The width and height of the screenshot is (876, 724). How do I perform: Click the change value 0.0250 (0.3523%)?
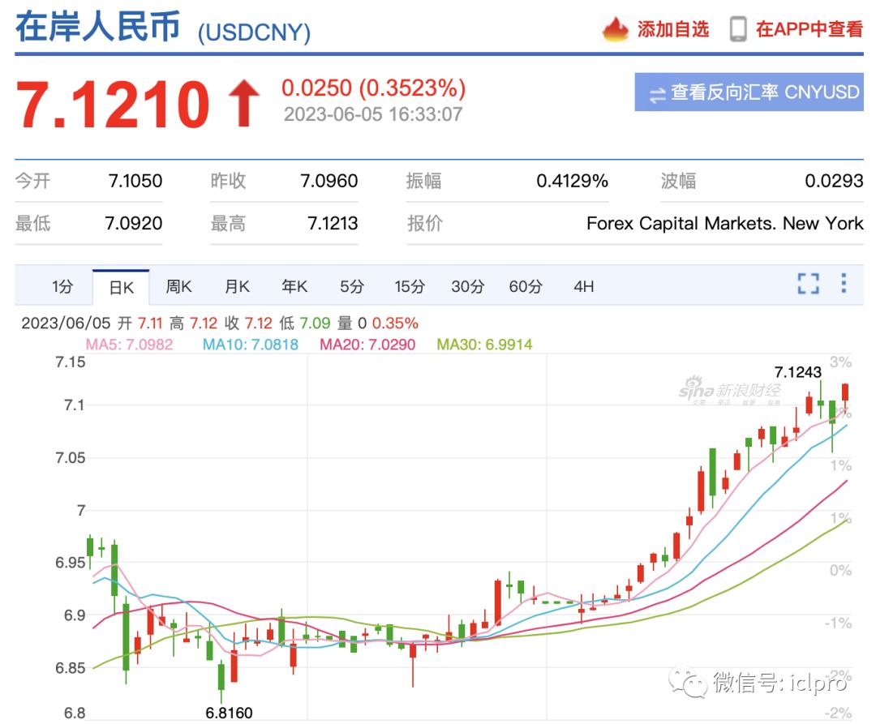373,88
